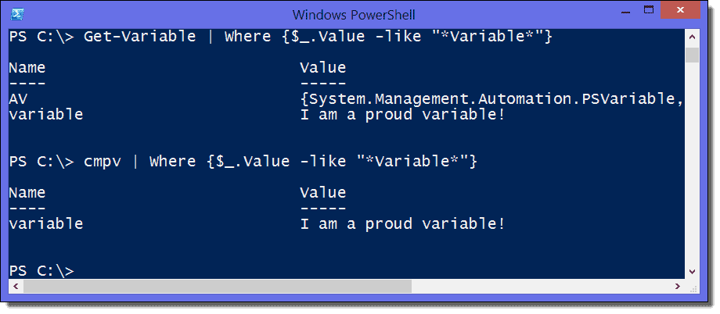Click the vertical scrollbar up arrow
720x314 pixels.
[693, 37]
